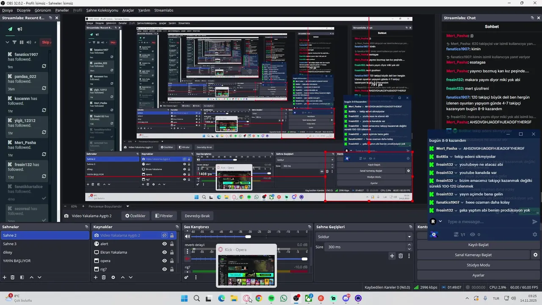Open advanced audio properties gears icon
542x305 pixels.
pos(186,277)
